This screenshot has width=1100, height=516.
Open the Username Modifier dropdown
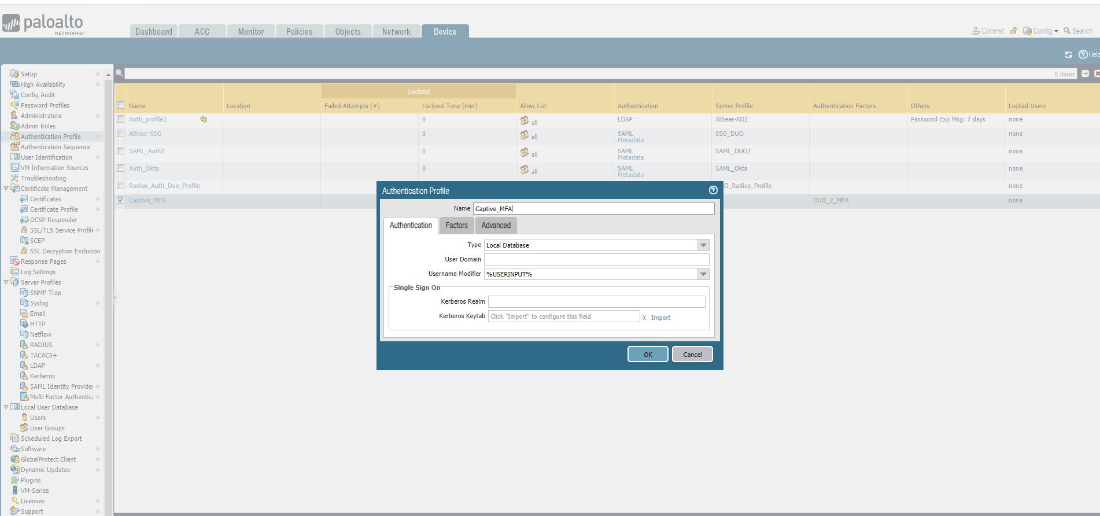pos(703,274)
